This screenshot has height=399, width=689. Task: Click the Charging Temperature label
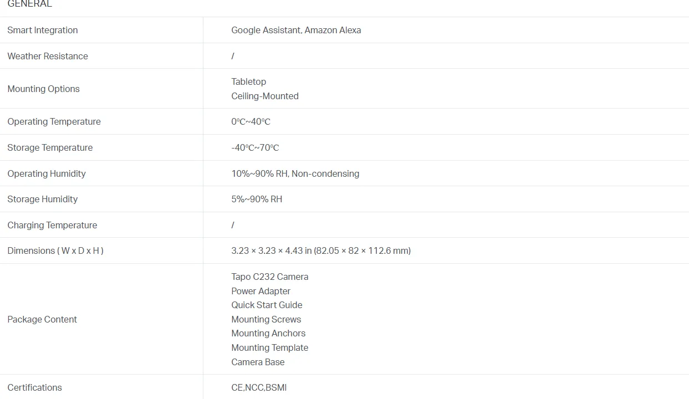point(52,225)
